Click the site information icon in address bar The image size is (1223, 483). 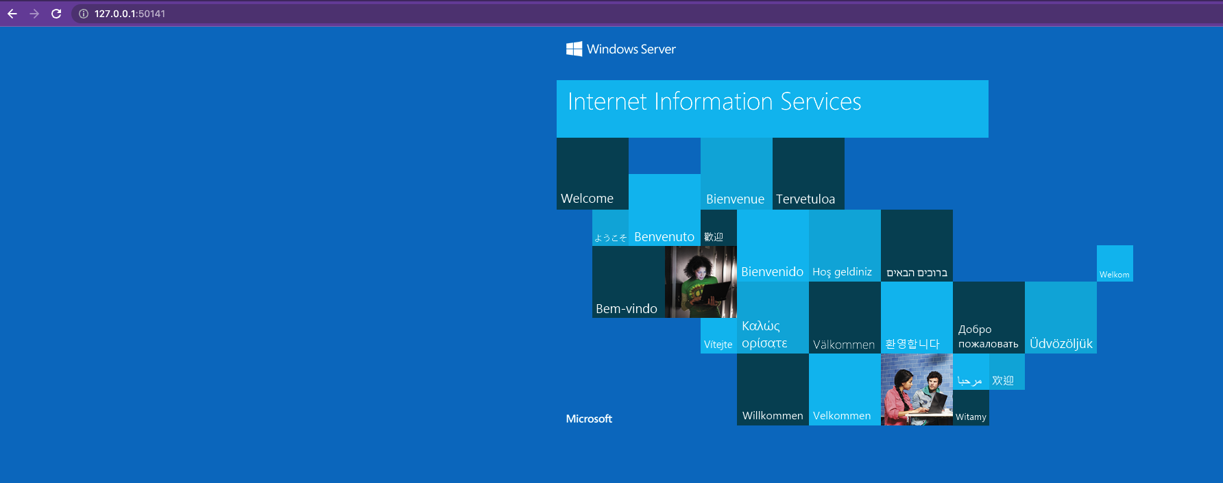84,14
